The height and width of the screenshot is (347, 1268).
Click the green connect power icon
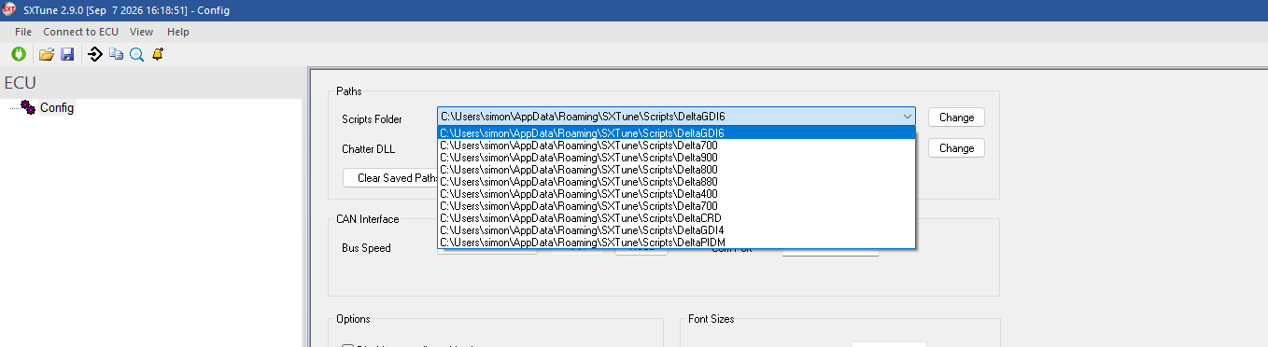pyautogui.click(x=19, y=55)
